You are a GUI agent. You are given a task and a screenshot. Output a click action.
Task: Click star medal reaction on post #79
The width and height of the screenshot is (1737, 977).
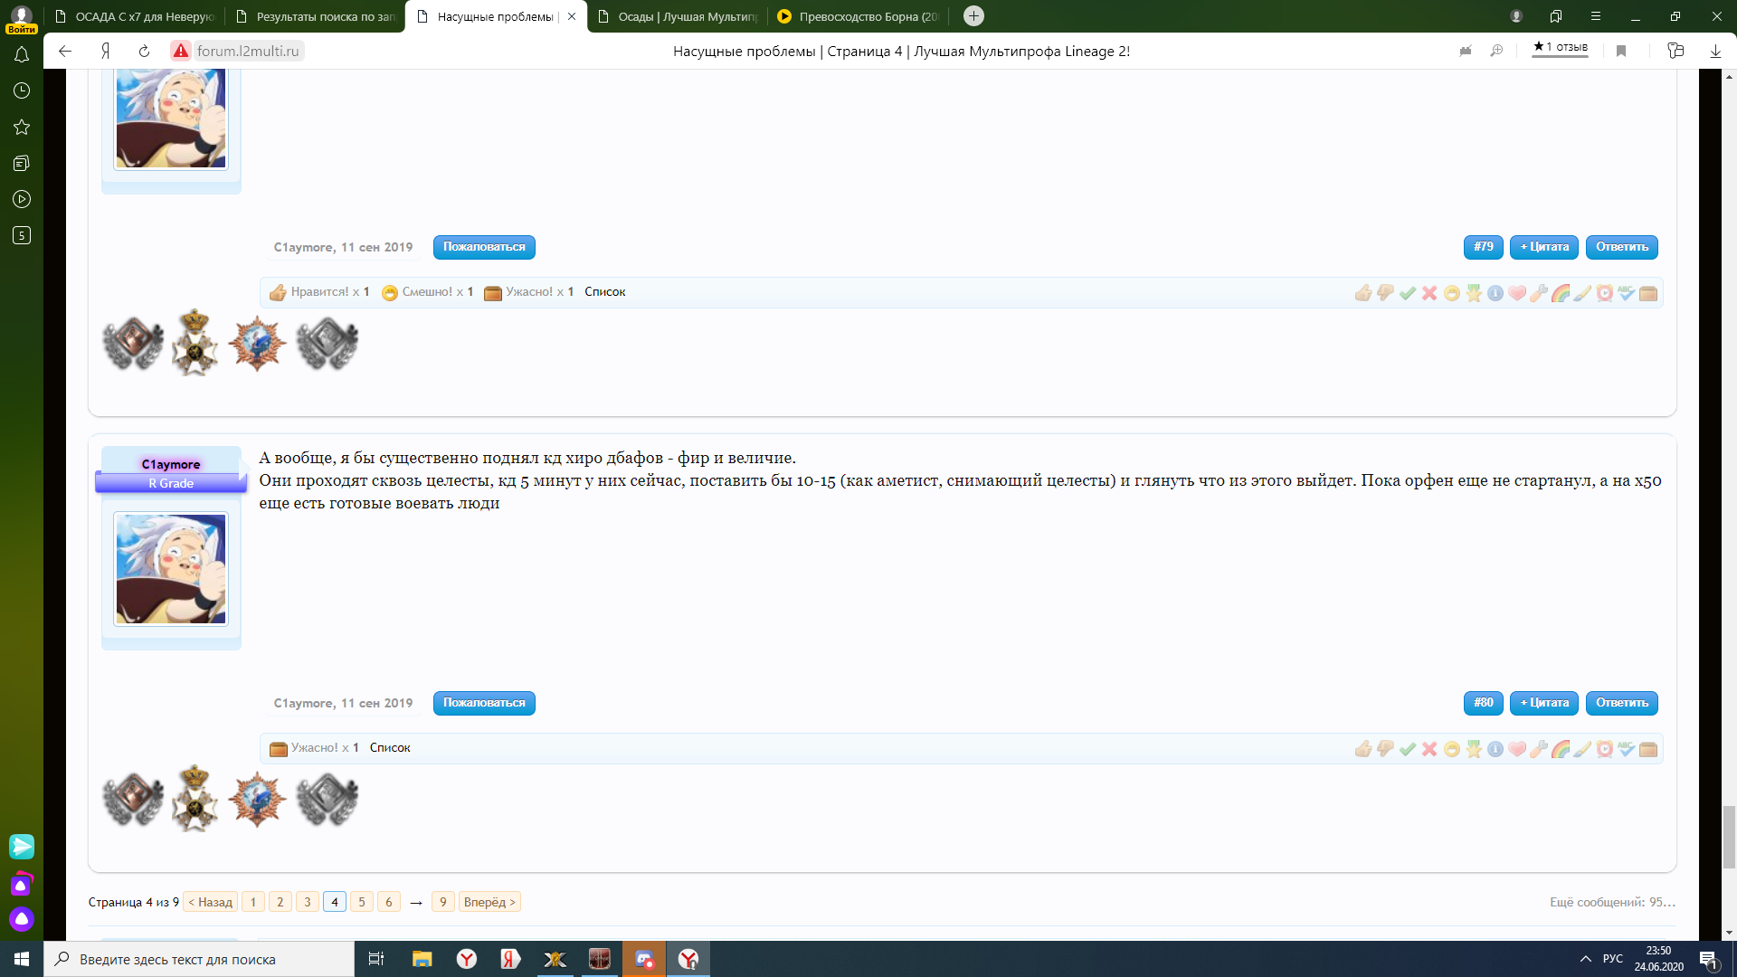pos(1474,293)
